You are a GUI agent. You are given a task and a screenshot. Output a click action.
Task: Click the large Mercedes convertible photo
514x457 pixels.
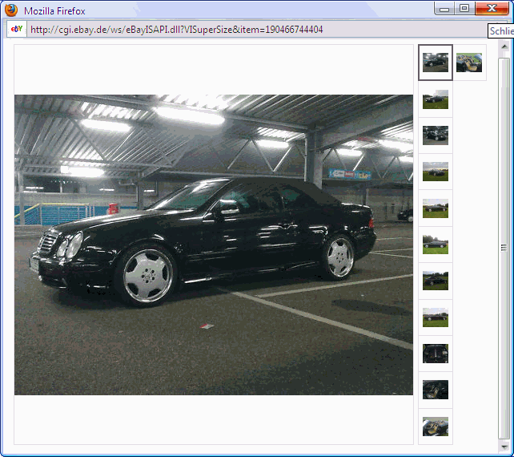(x=214, y=245)
